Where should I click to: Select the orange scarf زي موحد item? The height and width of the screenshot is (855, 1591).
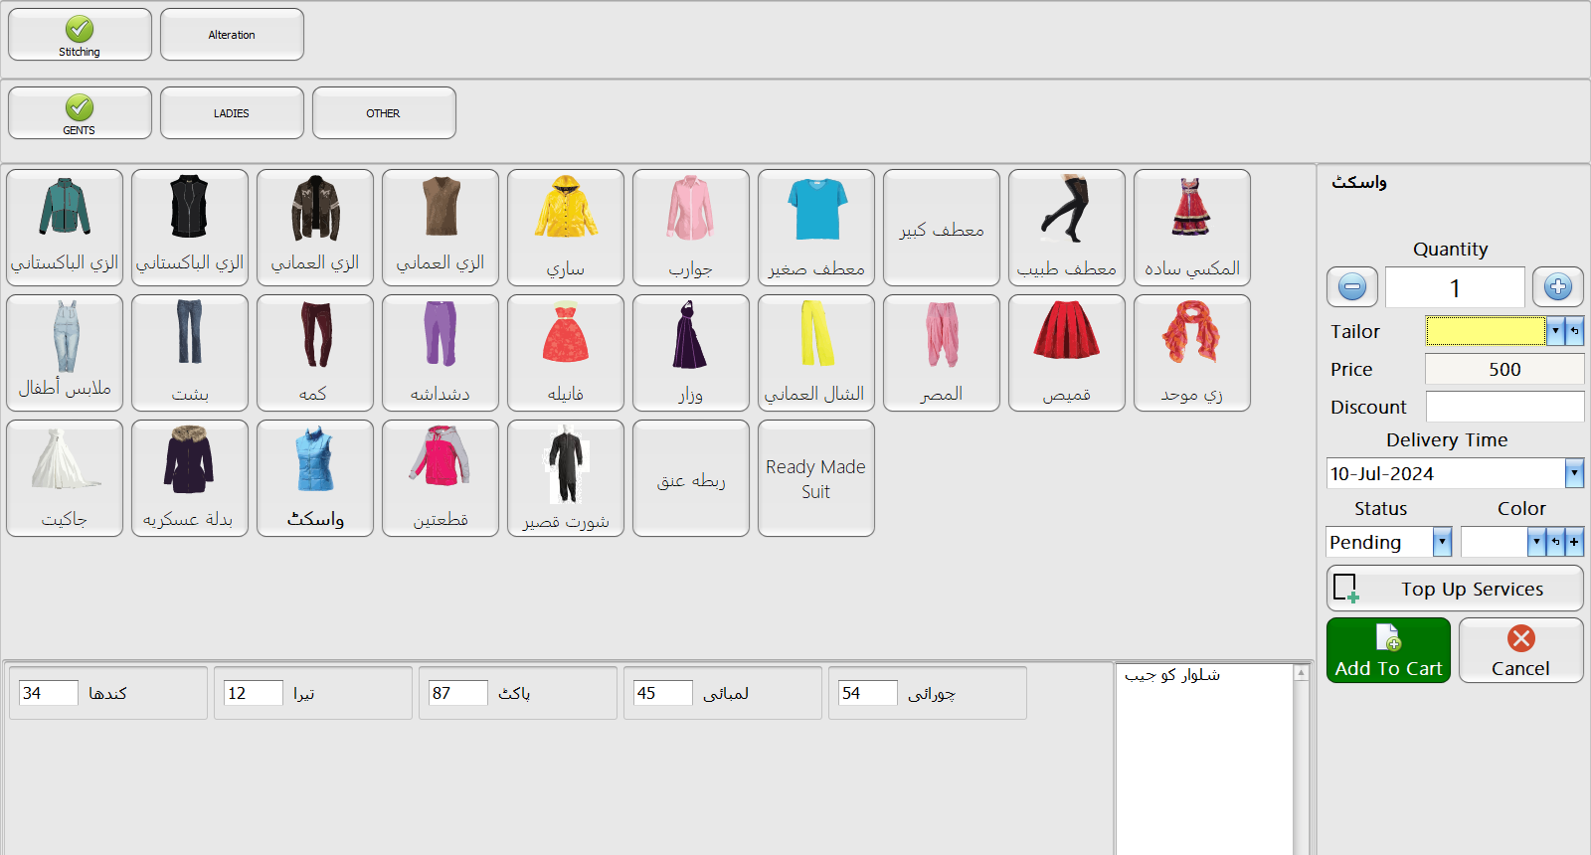pos(1191,353)
